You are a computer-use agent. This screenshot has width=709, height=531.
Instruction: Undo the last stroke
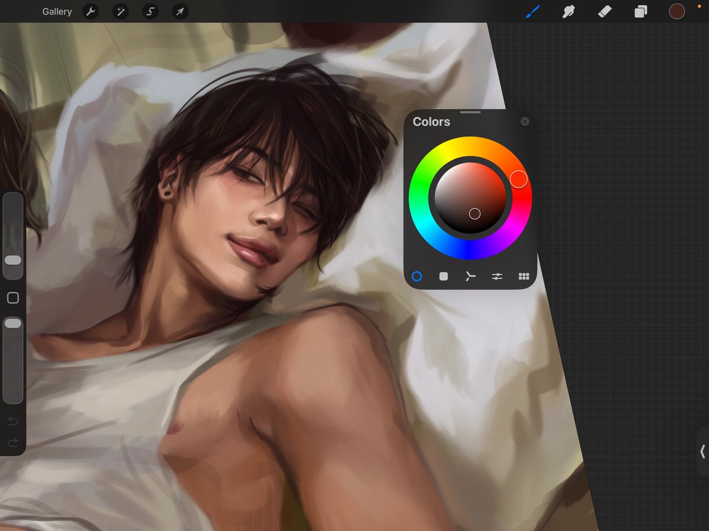12,421
